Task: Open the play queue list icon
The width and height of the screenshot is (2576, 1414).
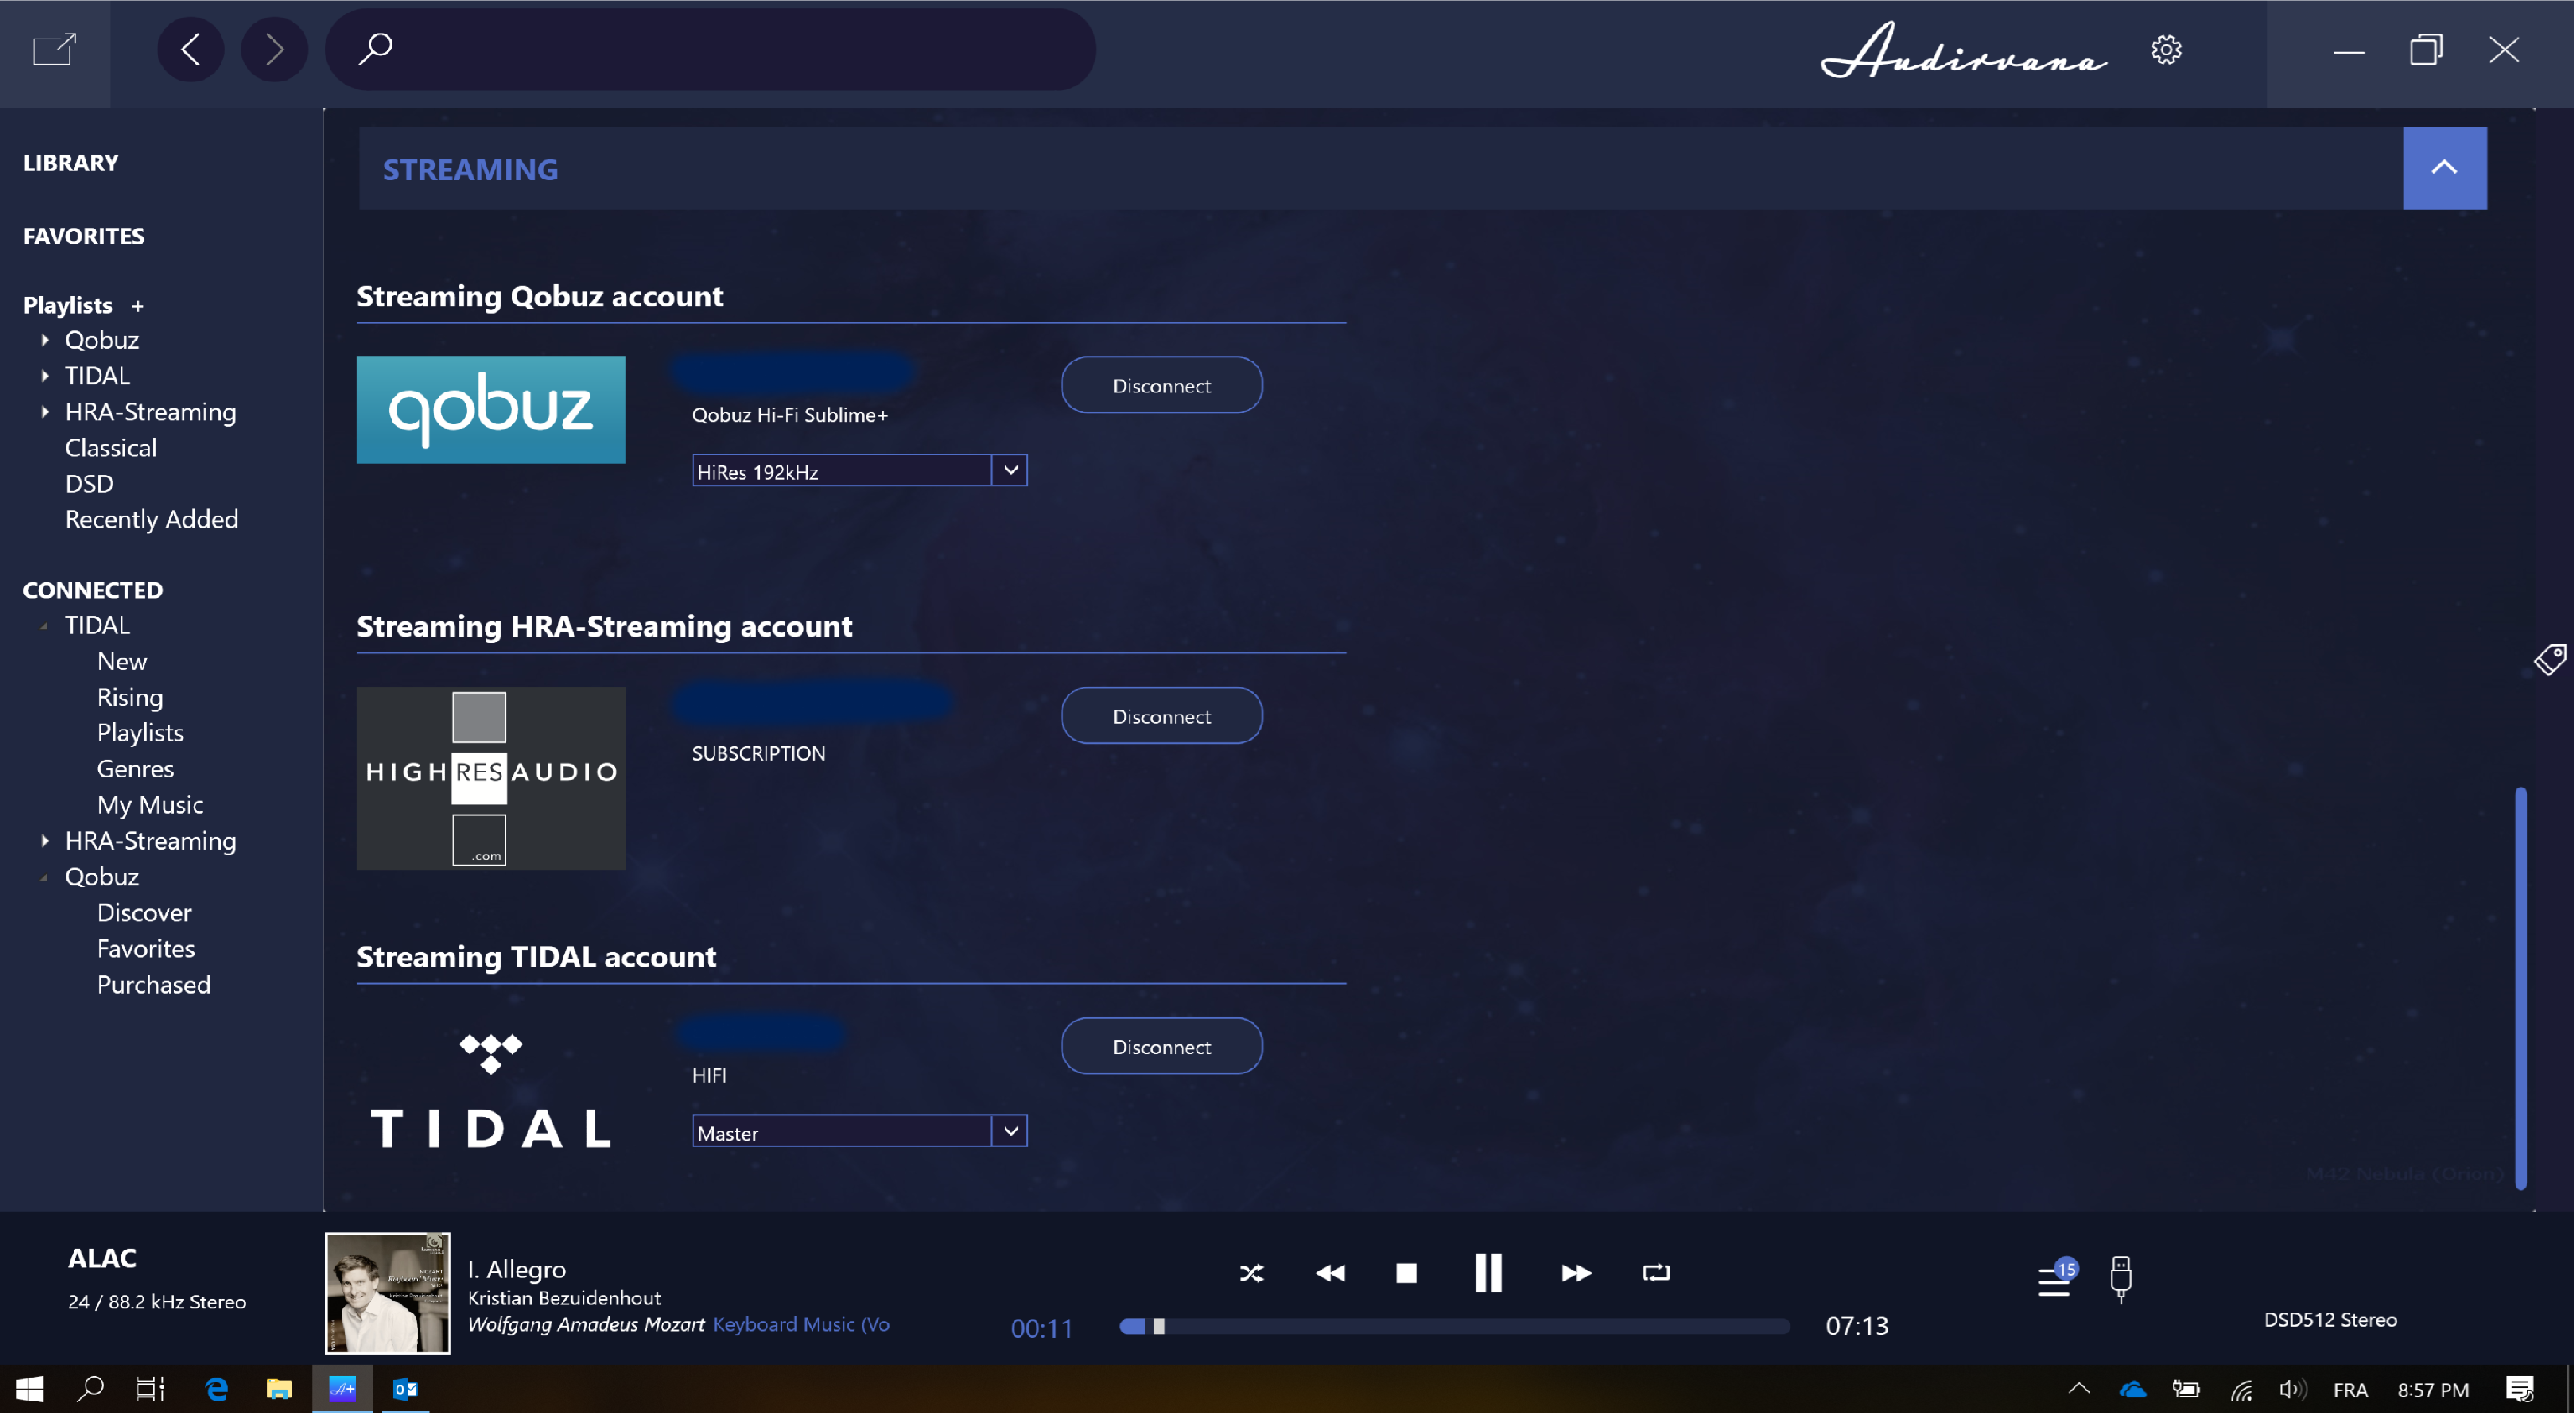Action: [2054, 1280]
